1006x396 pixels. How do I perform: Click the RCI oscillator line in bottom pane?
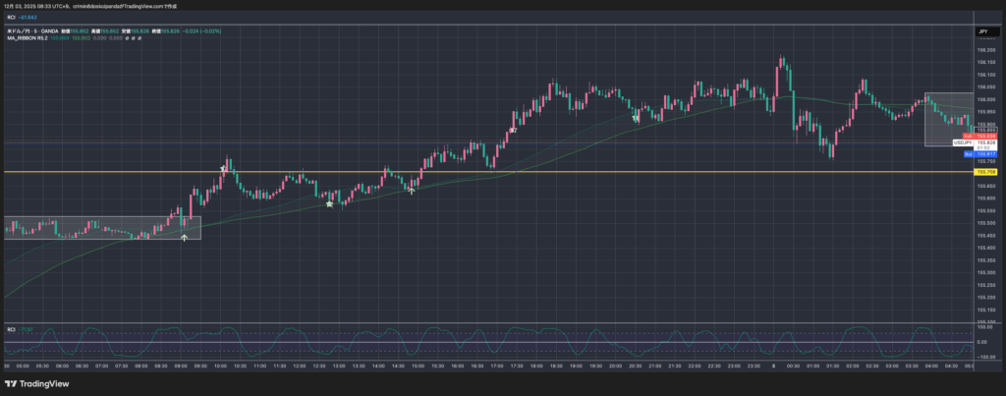pyautogui.click(x=491, y=344)
